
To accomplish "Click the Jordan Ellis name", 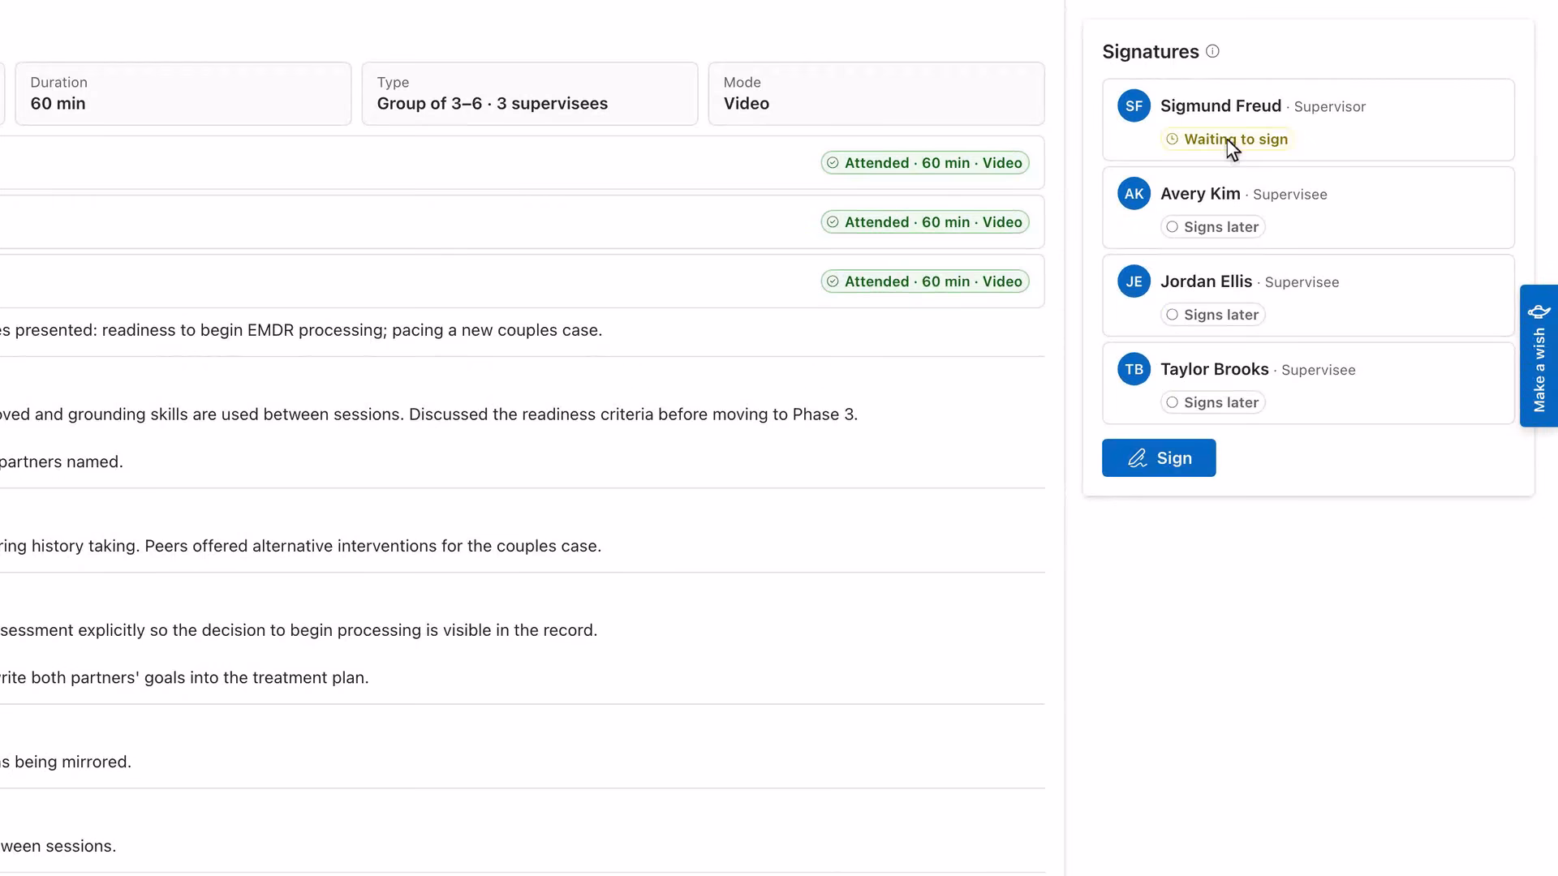I will tap(1206, 281).
